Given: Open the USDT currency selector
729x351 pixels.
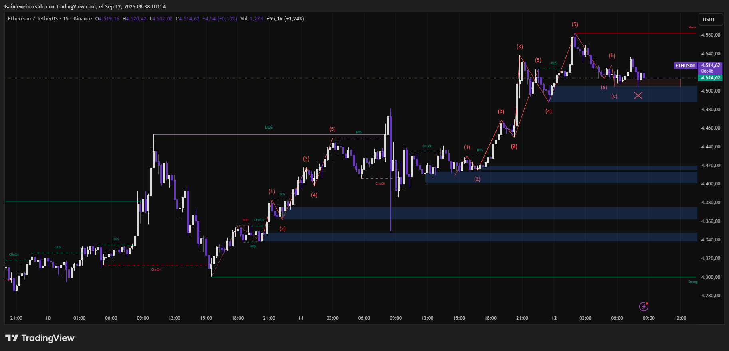Looking at the screenshot, I should [709, 20].
